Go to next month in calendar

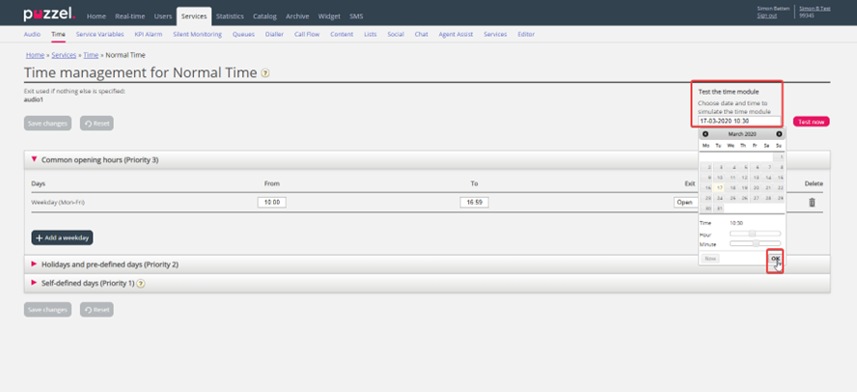[x=779, y=134]
